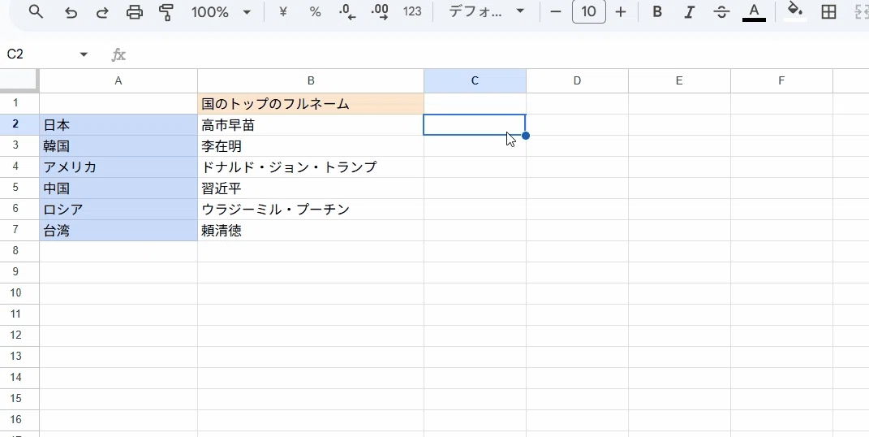Format selection as percent

coord(316,12)
